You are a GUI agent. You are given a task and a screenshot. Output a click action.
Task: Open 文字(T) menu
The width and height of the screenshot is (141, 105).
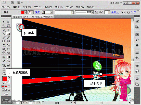(37, 7)
